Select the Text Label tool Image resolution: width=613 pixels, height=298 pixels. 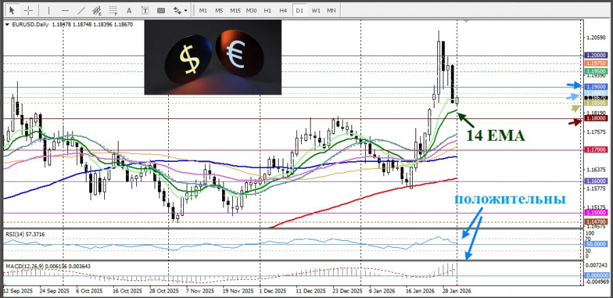point(145,10)
